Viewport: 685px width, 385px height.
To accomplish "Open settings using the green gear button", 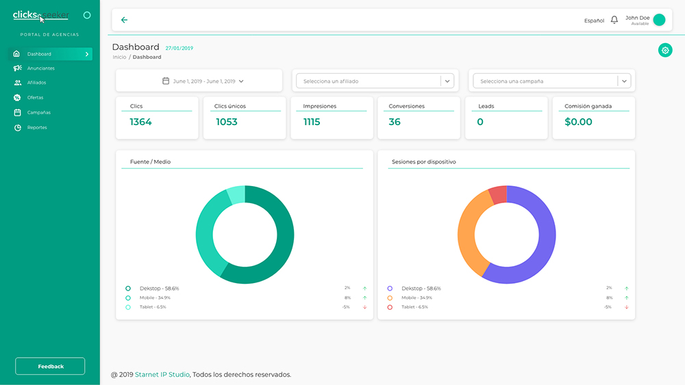I will [x=665, y=50].
